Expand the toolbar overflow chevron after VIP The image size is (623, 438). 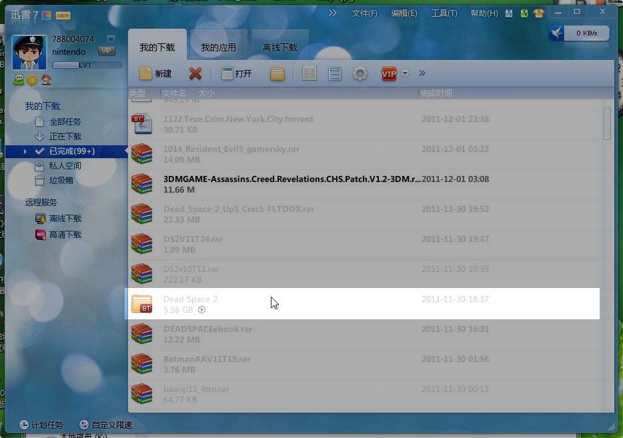coord(422,73)
